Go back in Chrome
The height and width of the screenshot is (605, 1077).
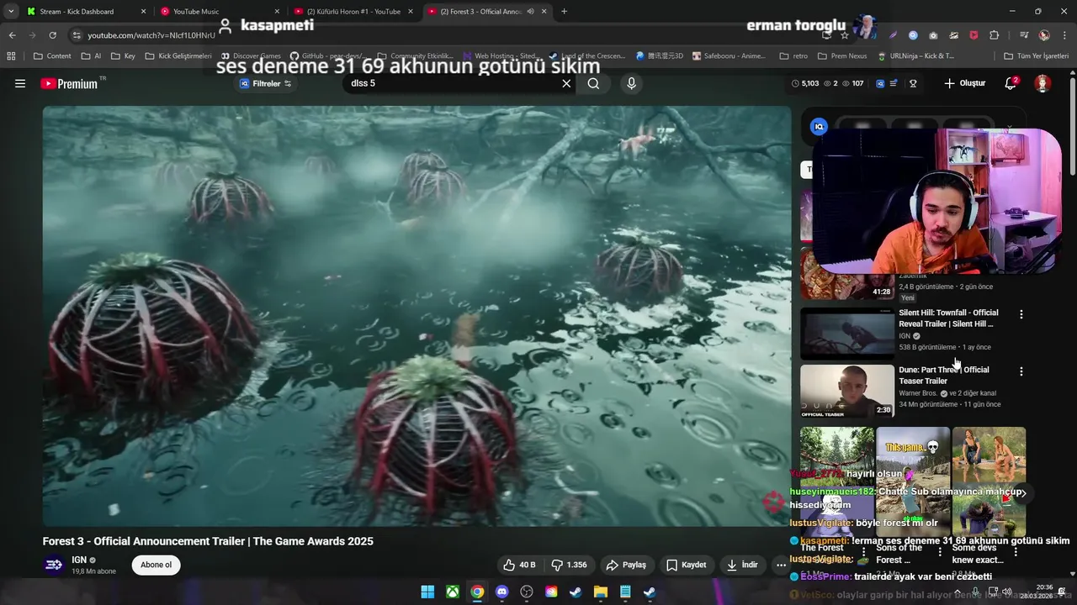pos(12,35)
